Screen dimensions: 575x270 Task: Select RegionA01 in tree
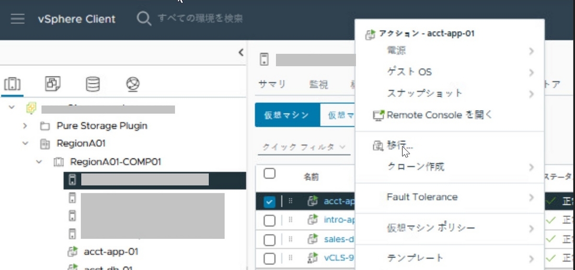81,143
